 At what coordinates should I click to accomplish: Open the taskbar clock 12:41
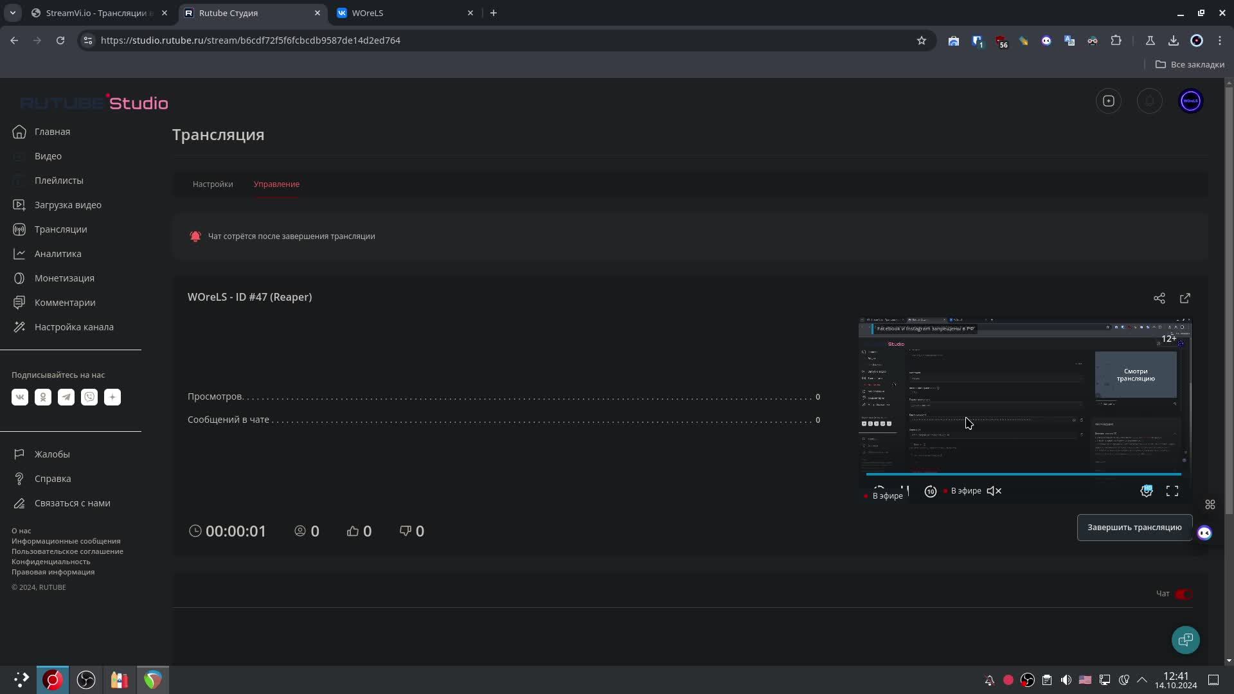(x=1176, y=681)
